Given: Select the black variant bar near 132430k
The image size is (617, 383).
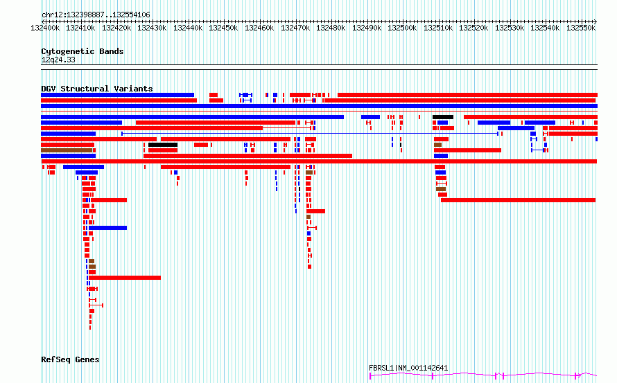Looking at the screenshot, I should coord(163,145).
